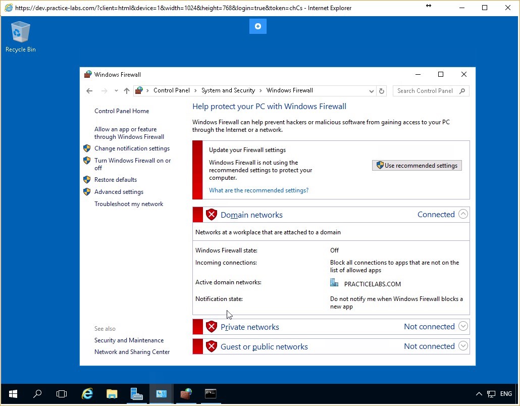Click the Back navigation arrow
Image resolution: width=520 pixels, height=406 pixels.
(89, 91)
